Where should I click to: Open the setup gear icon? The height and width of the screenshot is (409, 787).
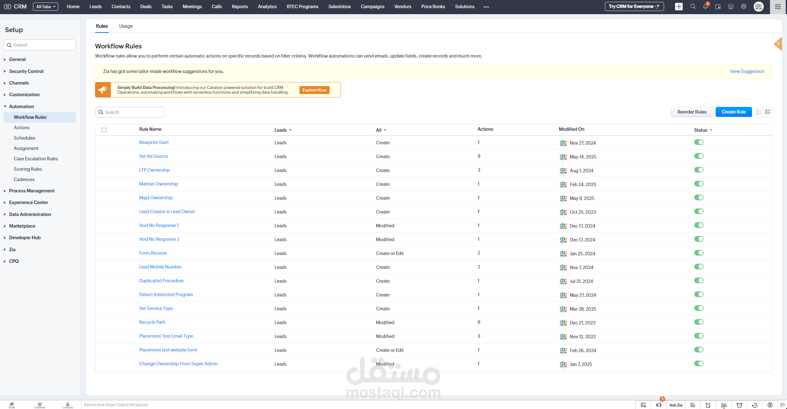tap(744, 7)
